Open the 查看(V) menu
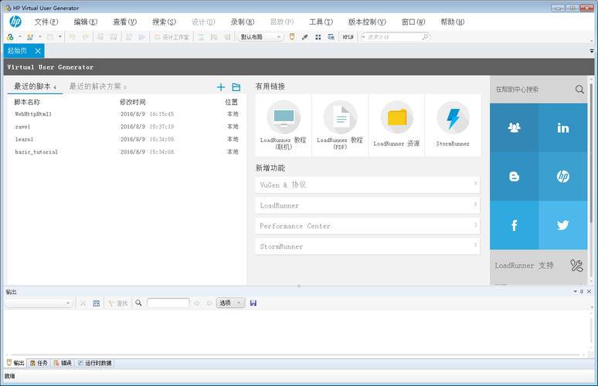598x386 pixels. pyautogui.click(x=124, y=22)
